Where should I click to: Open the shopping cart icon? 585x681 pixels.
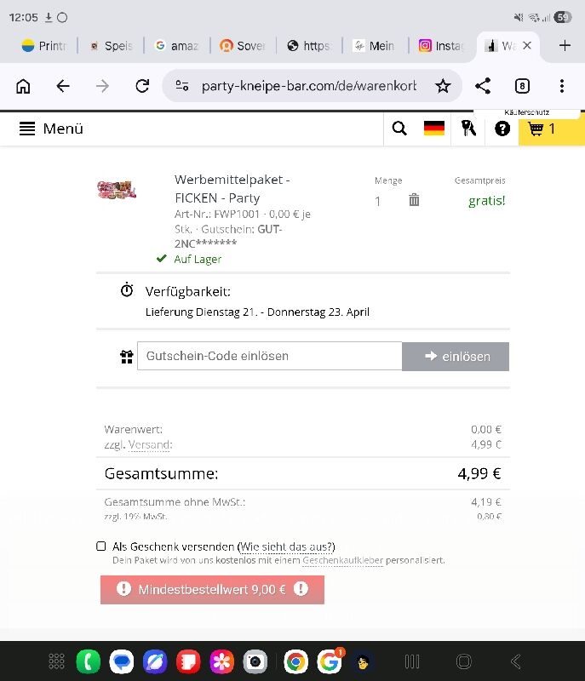(x=542, y=129)
